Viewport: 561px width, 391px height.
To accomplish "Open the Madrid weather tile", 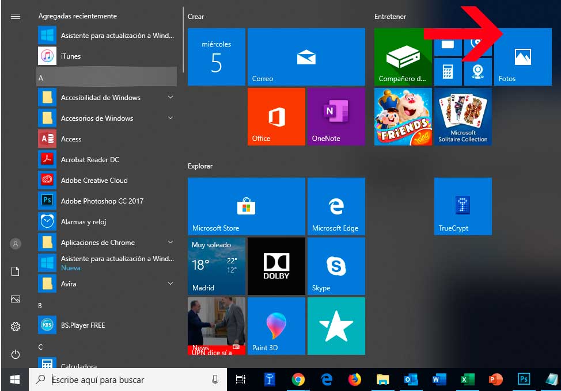I will click(217, 266).
